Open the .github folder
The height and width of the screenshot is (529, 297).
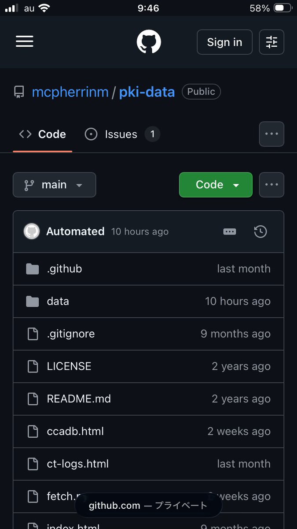click(x=64, y=269)
